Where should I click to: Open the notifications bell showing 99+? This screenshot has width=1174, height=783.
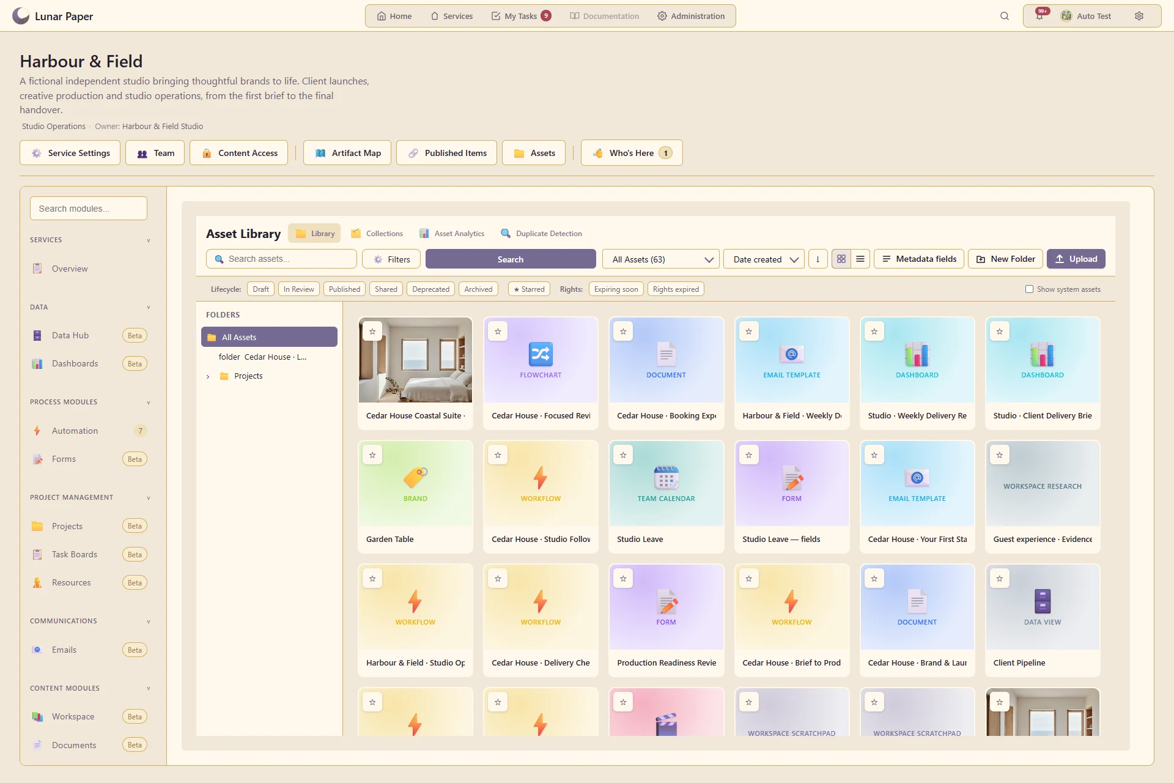click(1040, 16)
